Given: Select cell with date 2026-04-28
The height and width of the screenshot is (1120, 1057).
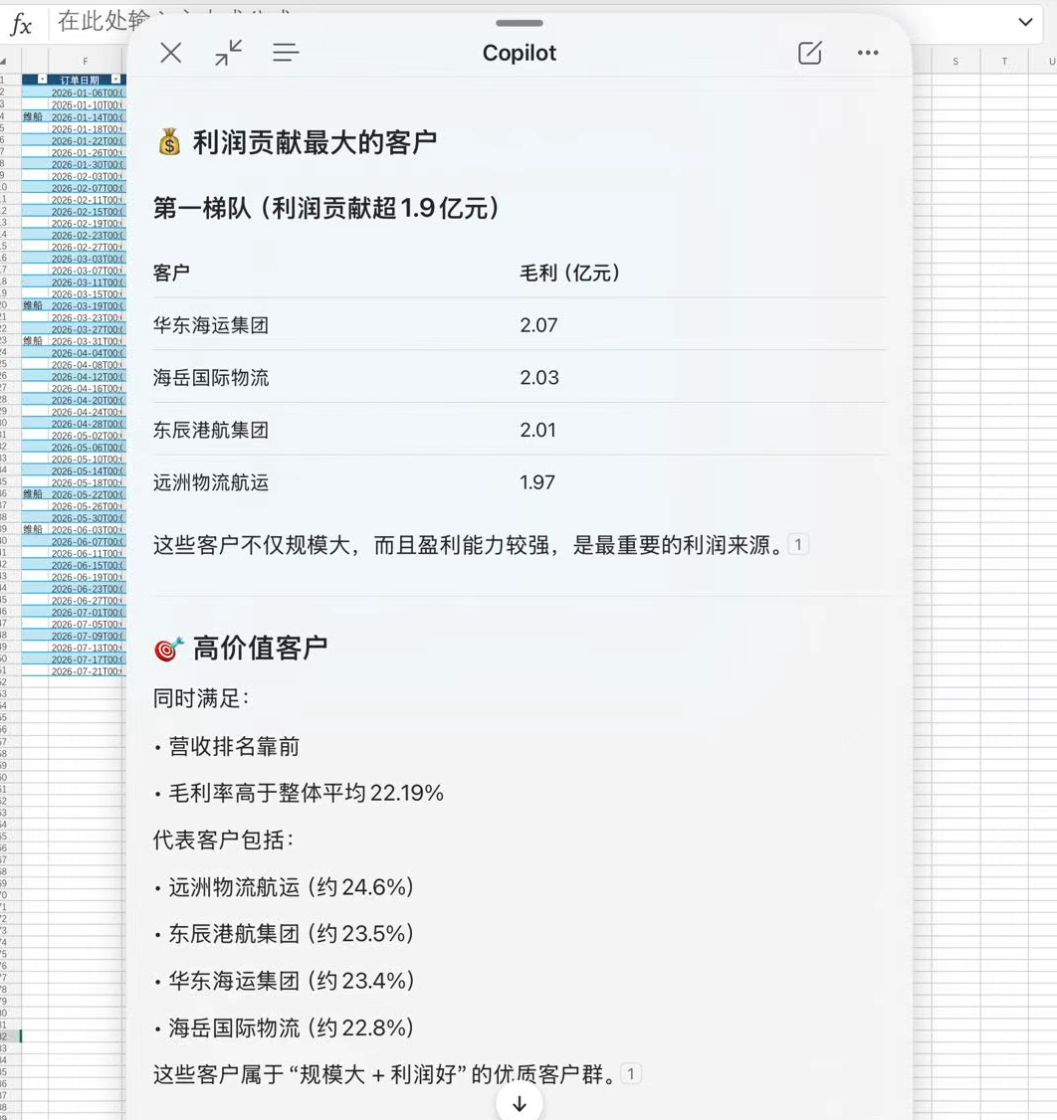Looking at the screenshot, I should pyautogui.click(x=88, y=424).
